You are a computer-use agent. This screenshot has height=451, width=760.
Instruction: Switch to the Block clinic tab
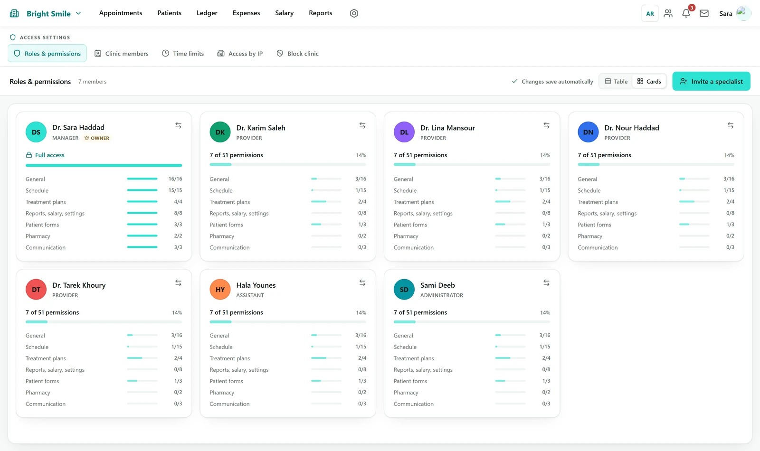298,53
